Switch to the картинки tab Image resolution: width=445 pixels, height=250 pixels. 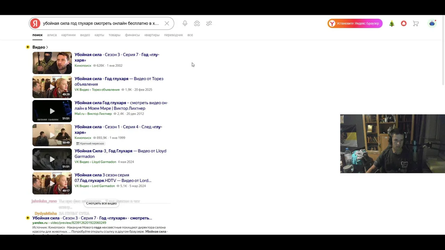click(x=68, y=35)
